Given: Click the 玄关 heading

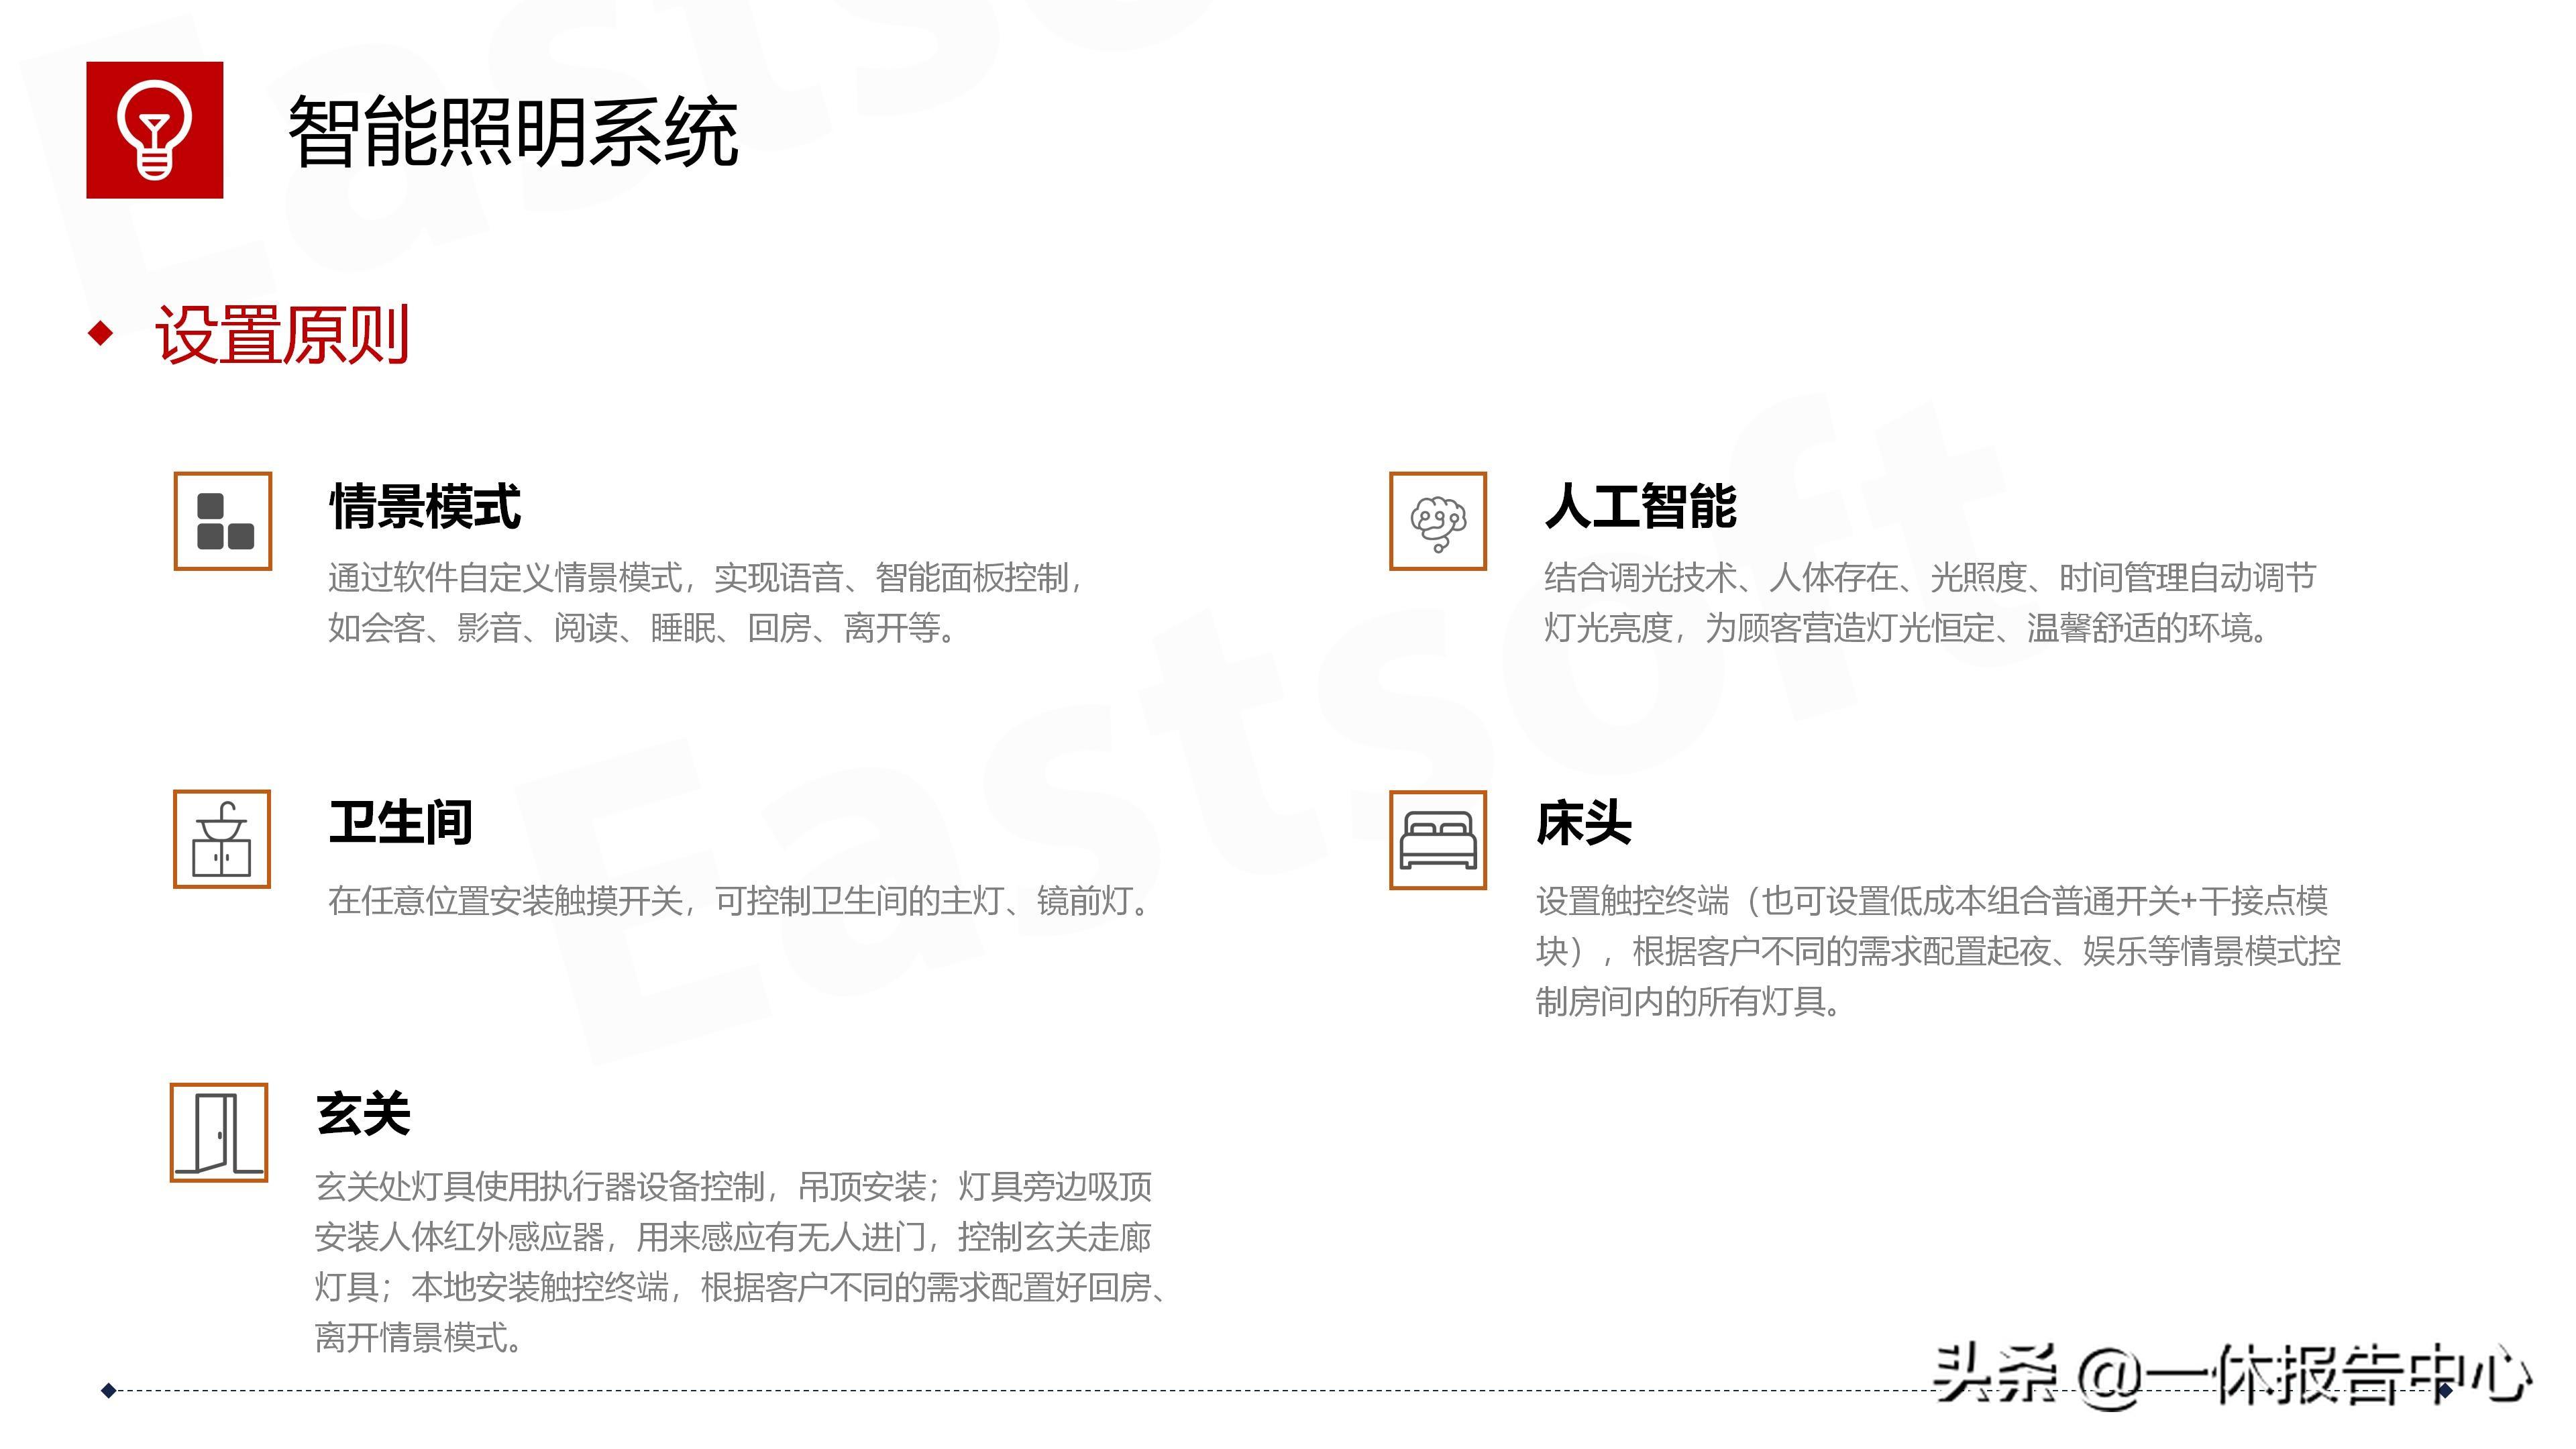Looking at the screenshot, I should click(x=363, y=1114).
